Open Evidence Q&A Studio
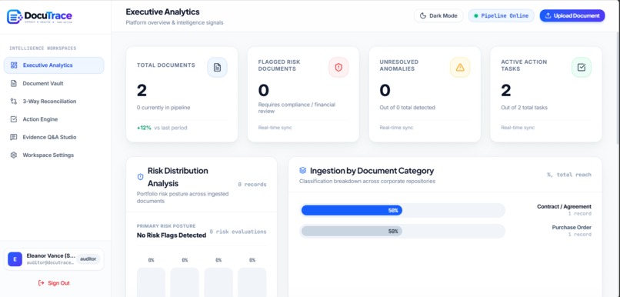The height and width of the screenshot is (297, 620). [54, 137]
